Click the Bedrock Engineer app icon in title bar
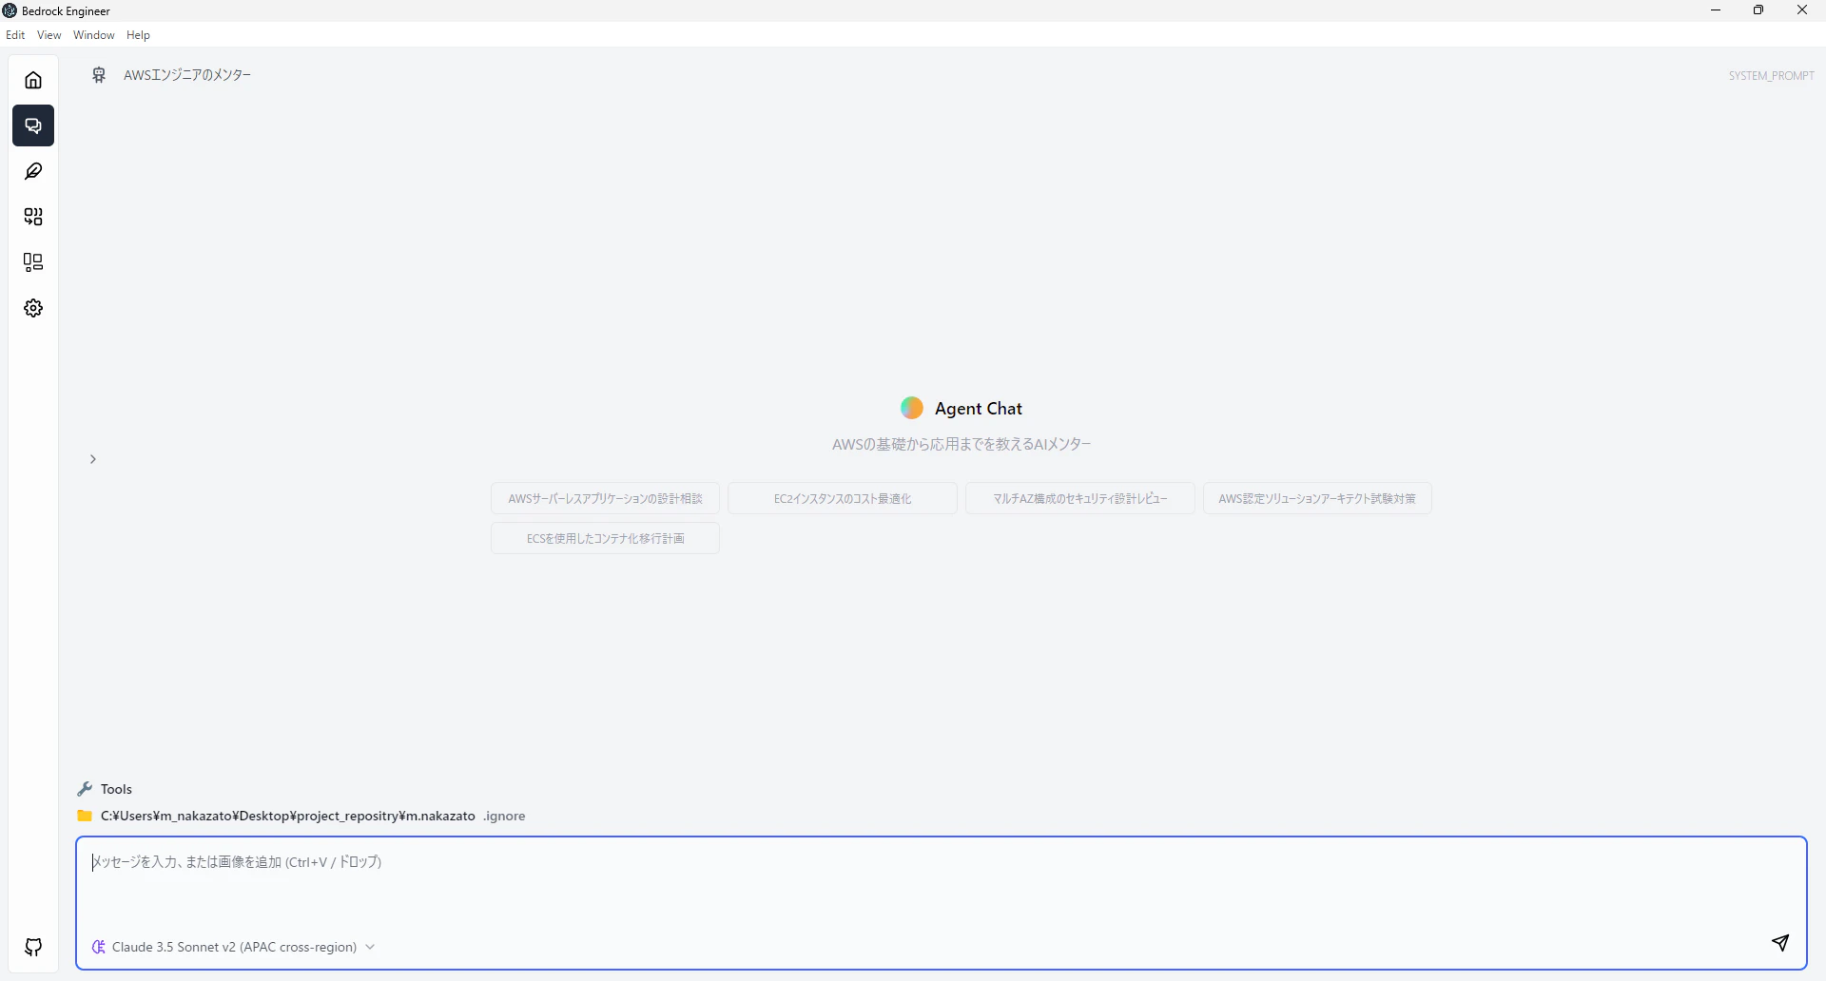The height and width of the screenshot is (981, 1826). coord(10,10)
